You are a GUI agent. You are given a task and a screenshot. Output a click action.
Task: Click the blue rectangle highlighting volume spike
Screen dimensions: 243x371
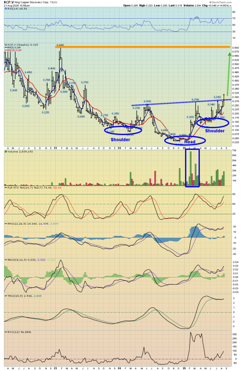click(192, 168)
